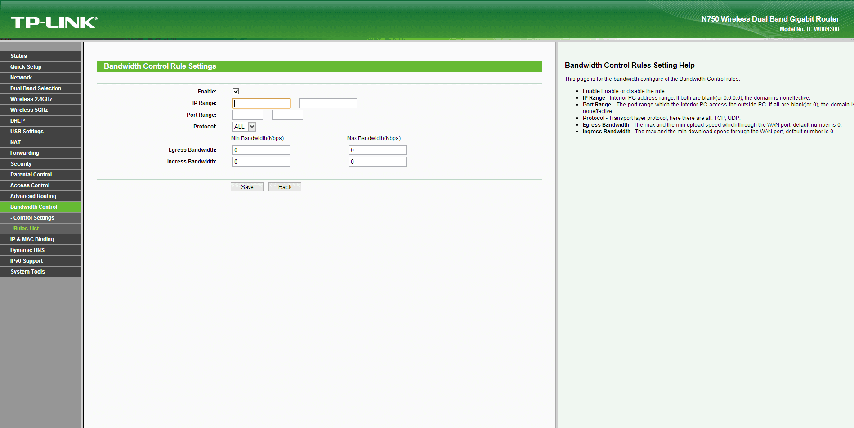This screenshot has width=854, height=428.
Task: Click 'Model No. TL-WDR4300' text
Action: pyautogui.click(x=809, y=29)
